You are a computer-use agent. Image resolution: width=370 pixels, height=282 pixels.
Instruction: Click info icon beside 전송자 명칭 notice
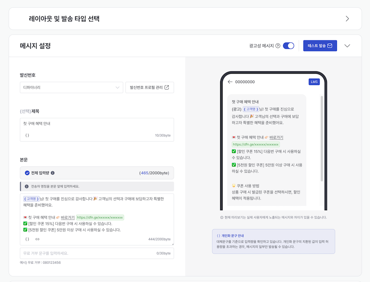(x=27, y=186)
